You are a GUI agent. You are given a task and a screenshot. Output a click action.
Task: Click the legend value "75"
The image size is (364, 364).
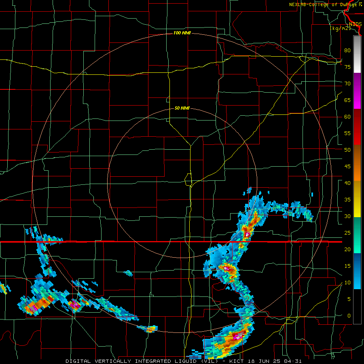347,67
